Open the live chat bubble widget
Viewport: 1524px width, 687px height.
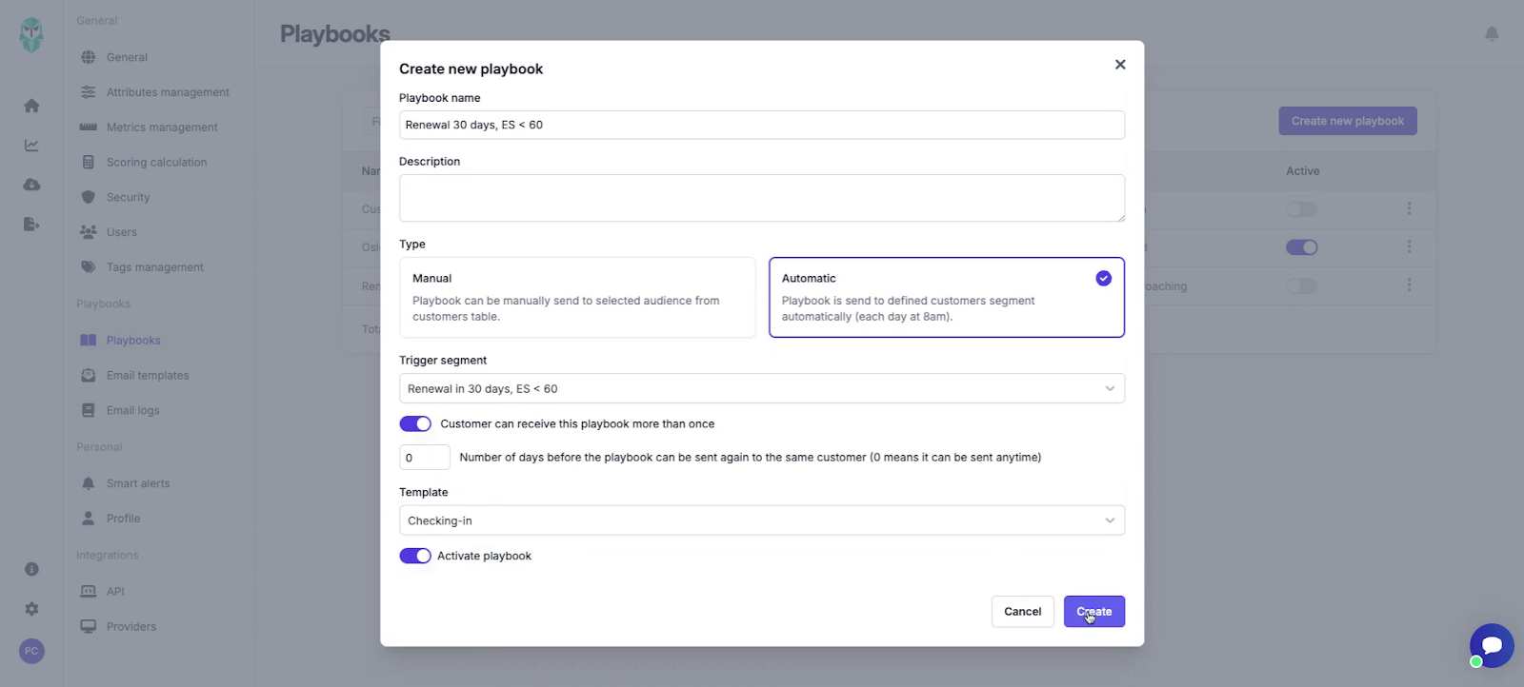(1491, 645)
